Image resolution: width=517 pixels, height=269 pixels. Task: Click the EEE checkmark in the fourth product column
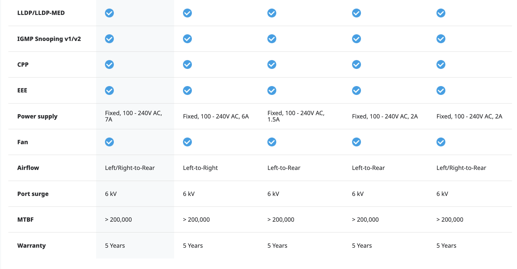[x=356, y=90]
